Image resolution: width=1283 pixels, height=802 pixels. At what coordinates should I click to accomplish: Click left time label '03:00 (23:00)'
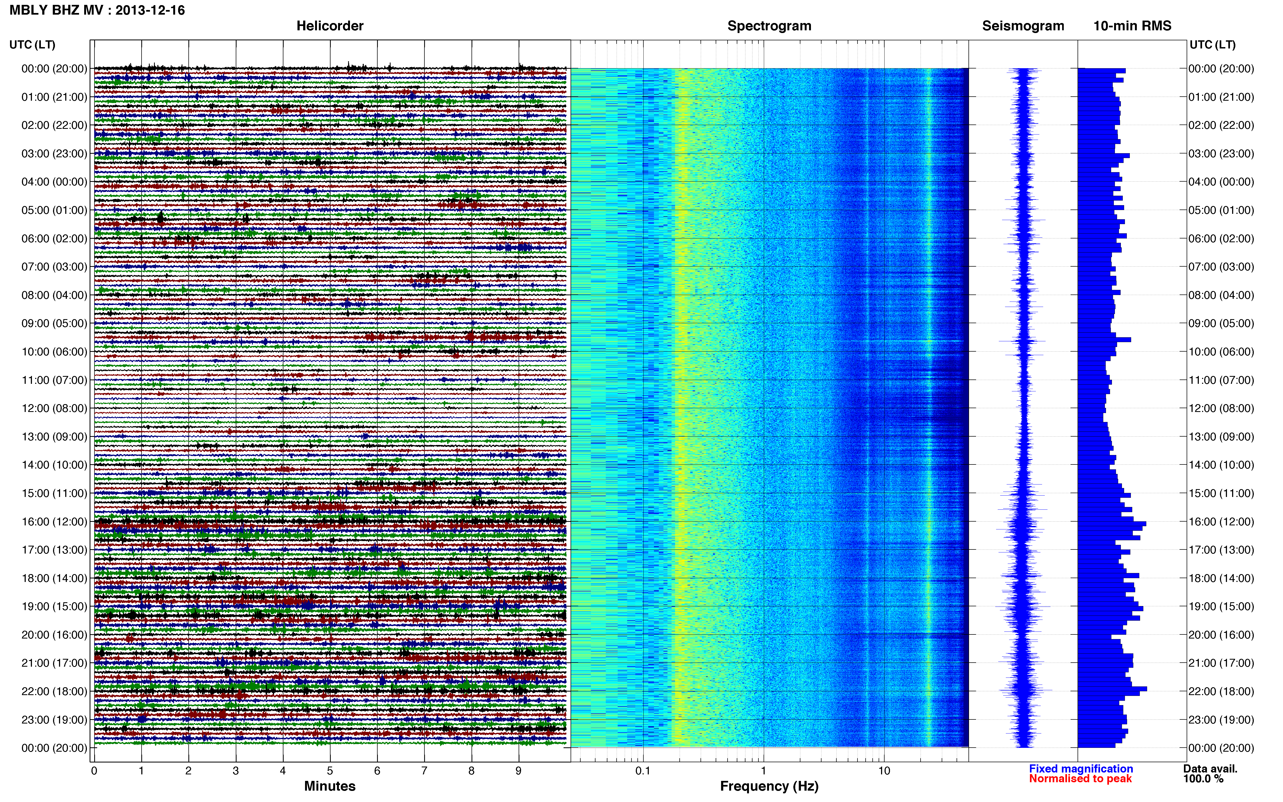(x=54, y=154)
